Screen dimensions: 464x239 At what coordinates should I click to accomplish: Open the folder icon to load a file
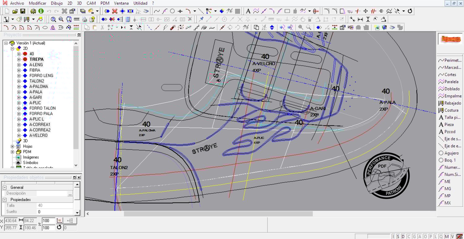[x=15, y=11]
